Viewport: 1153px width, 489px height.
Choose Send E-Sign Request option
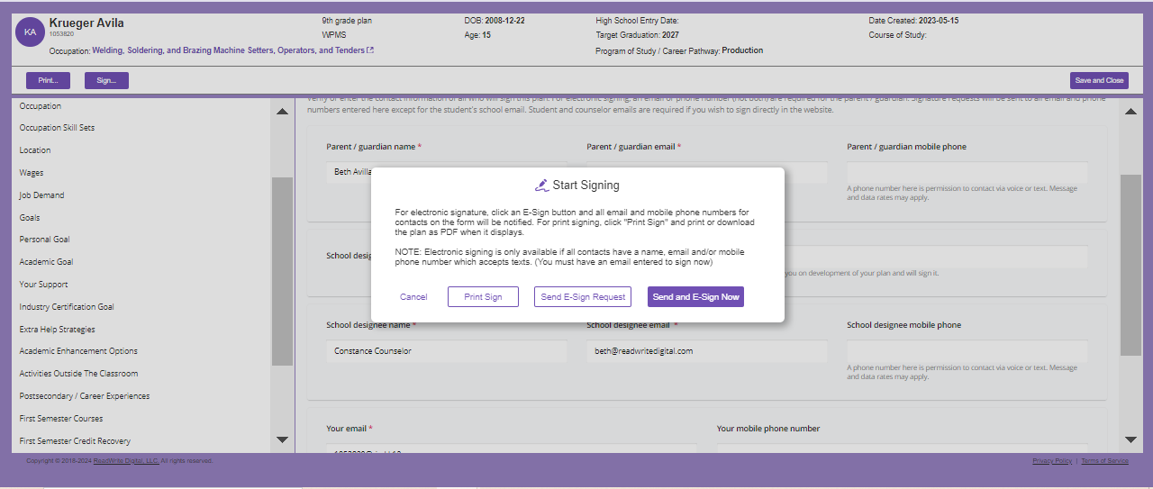point(583,297)
